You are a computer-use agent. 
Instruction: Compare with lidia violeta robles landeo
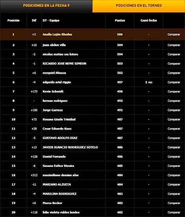pyautogui.click(x=174, y=212)
